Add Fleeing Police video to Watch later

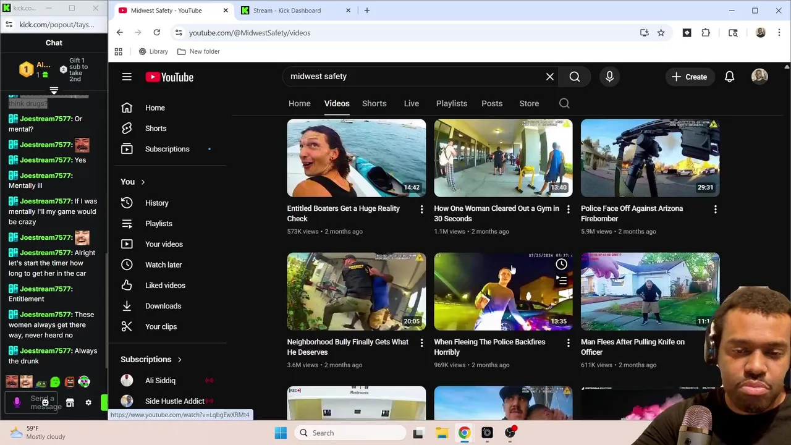[561, 265]
